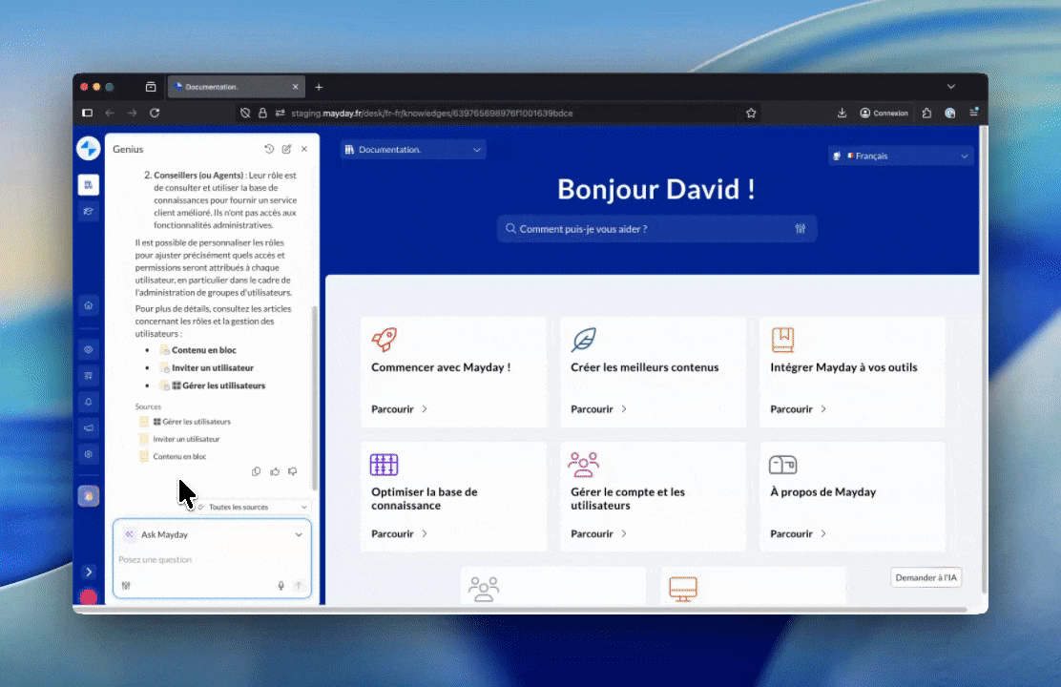
Task: Click the Demander à l'IA button
Action: [926, 578]
